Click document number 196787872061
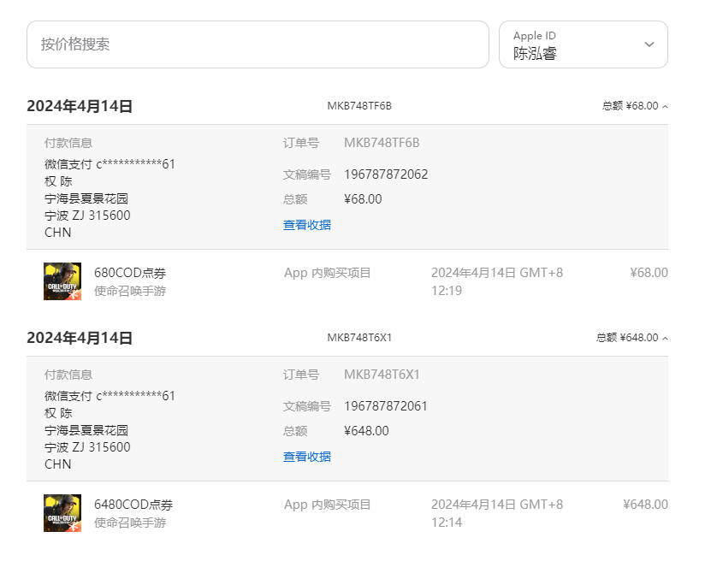 tap(386, 406)
